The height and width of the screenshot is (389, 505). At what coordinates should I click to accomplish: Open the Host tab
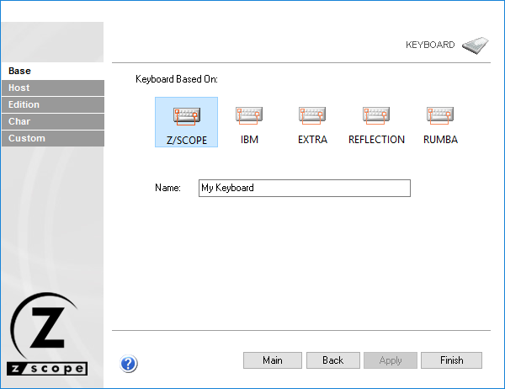pyautogui.click(x=53, y=88)
